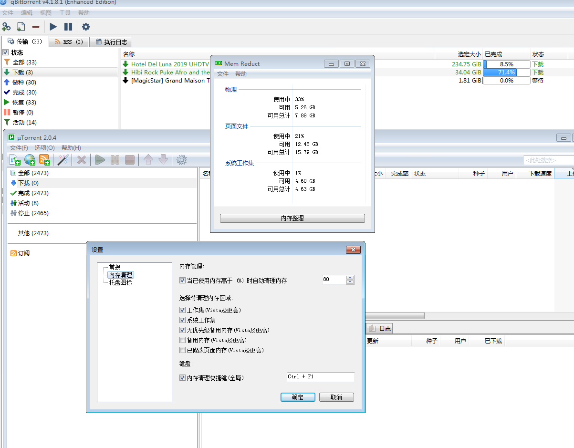Click qBittorrent's add torrent file icon
574x448 pixels.
pyautogui.click(x=21, y=27)
